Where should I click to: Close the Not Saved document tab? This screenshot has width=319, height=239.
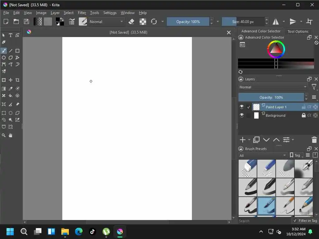(x=229, y=32)
